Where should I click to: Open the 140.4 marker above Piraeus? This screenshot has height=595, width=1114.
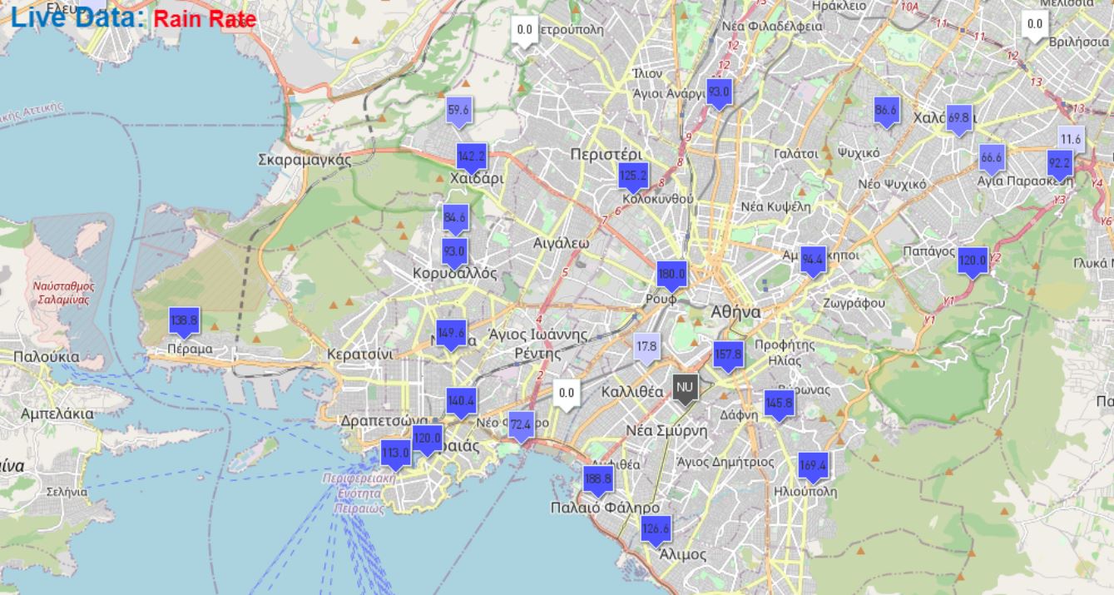pyautogui.click(x=461, y=401)
